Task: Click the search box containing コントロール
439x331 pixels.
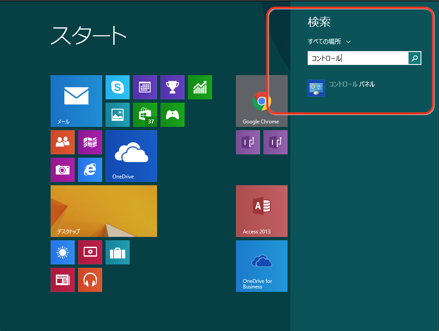Action: 358,58
